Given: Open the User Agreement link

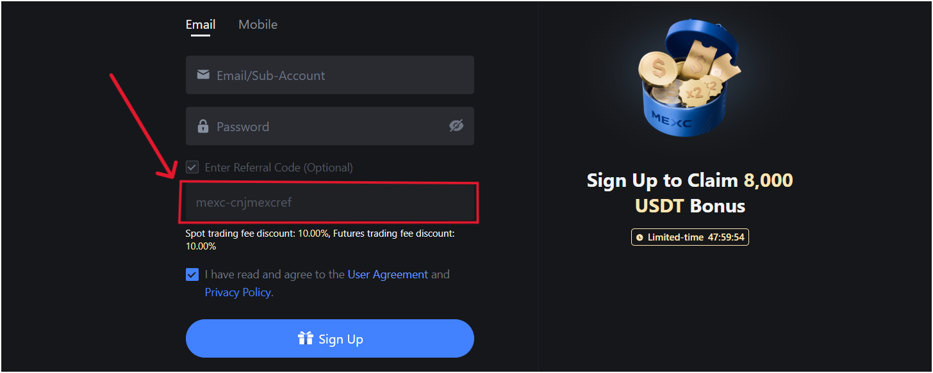Looking at the screenshot, I should [x=388, y=274].
